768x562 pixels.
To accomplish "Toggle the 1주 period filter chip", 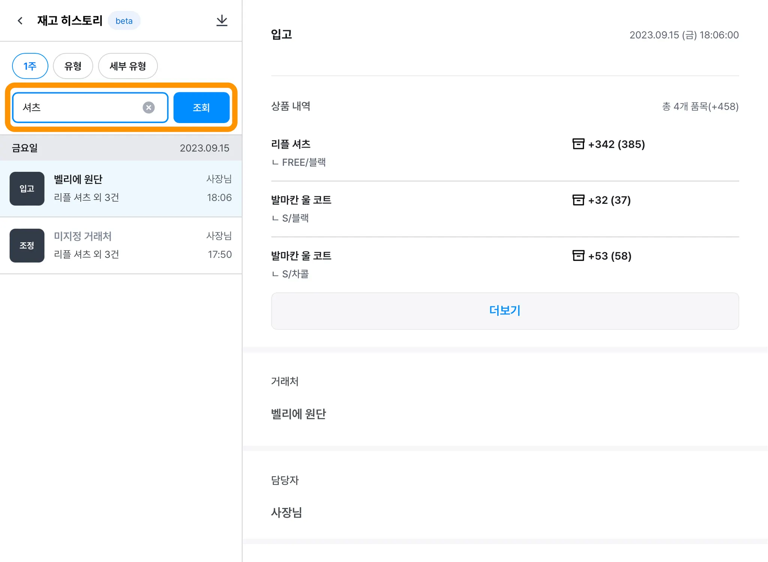I will [x=30, y=66].
